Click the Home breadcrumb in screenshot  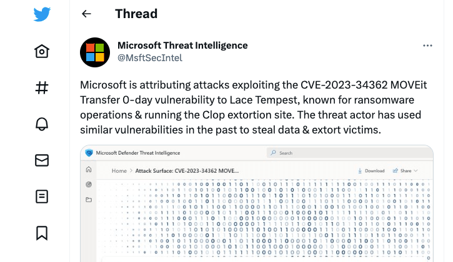tap(119, 170)
